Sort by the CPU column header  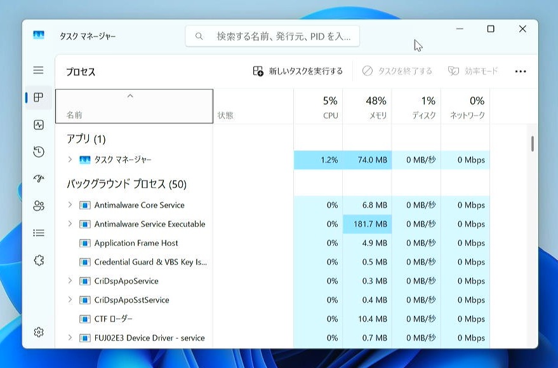[x=318, y=106]
